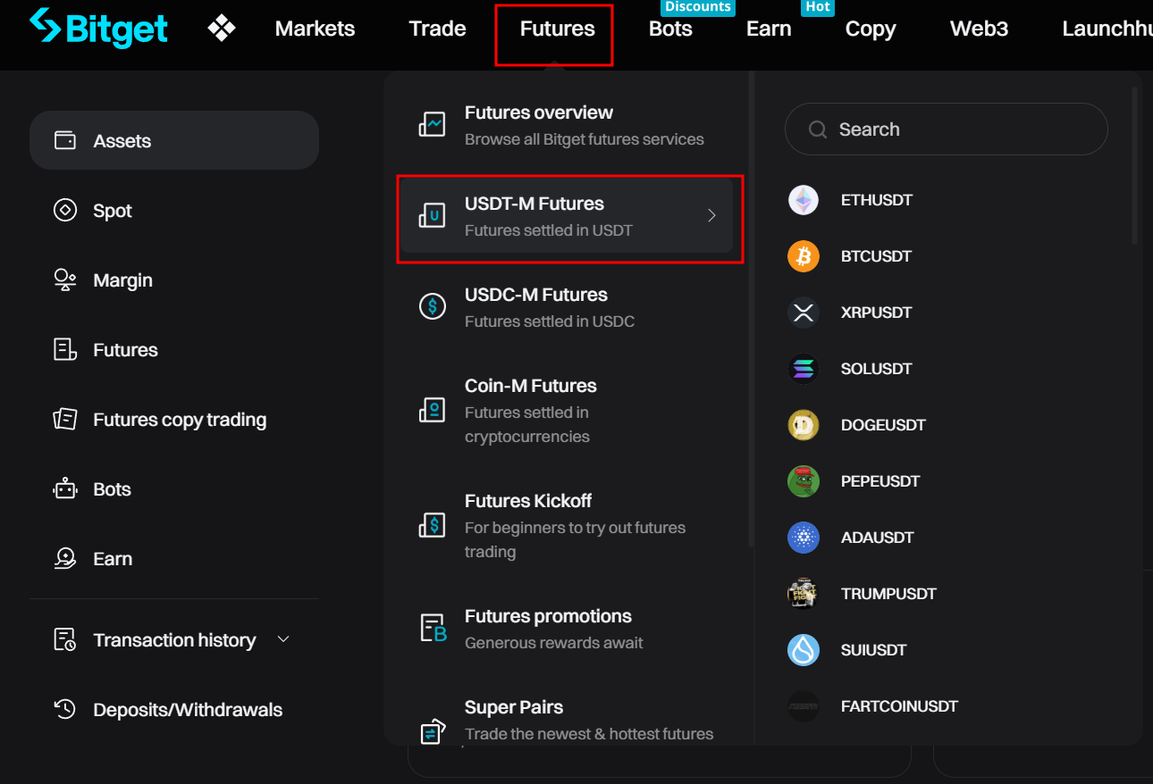Click the DOGEUSDT Dogecoin icon

point(804,425)
